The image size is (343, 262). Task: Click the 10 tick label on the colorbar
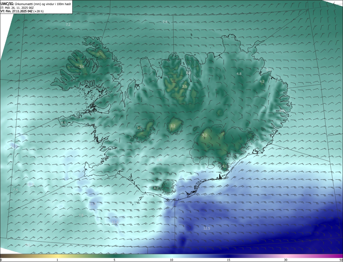click(171, 260)
